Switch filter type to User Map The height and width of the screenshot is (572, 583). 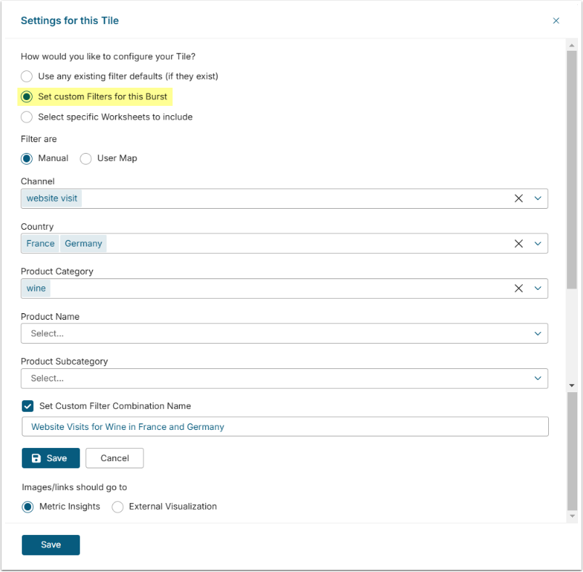click(86, 159)
